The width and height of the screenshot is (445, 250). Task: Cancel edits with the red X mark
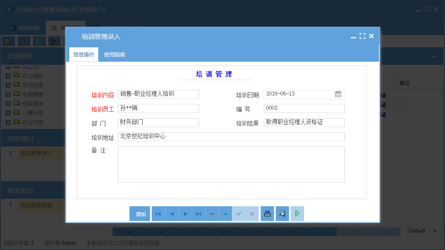coord(252,214)
